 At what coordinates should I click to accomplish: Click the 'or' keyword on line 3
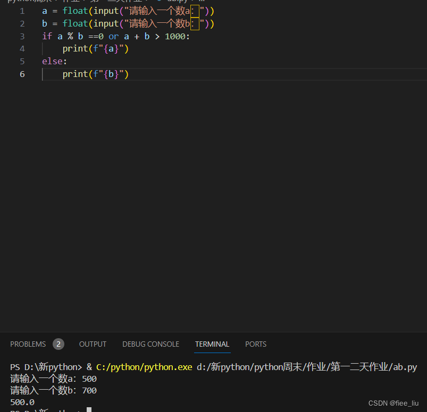114,36
